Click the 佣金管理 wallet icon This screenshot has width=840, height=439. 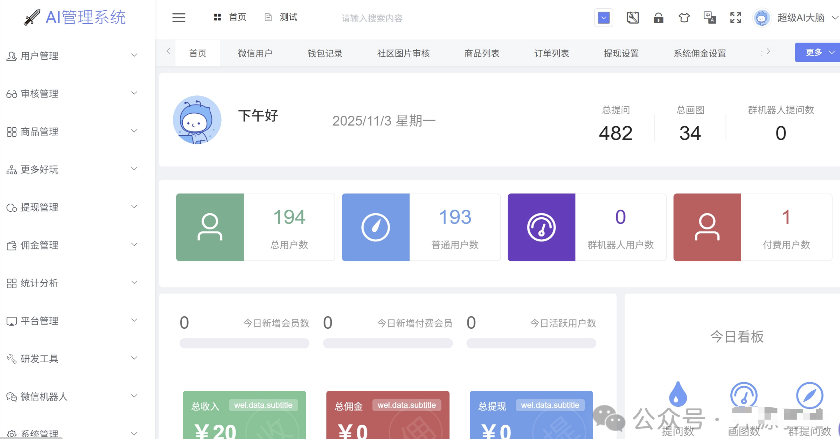coord(12,245)
